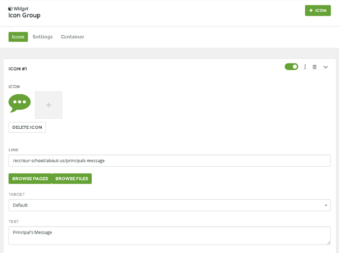Click the Icon Group widget title
The image size is (339, 253).
pyautogui.click(x=24, y=15)
